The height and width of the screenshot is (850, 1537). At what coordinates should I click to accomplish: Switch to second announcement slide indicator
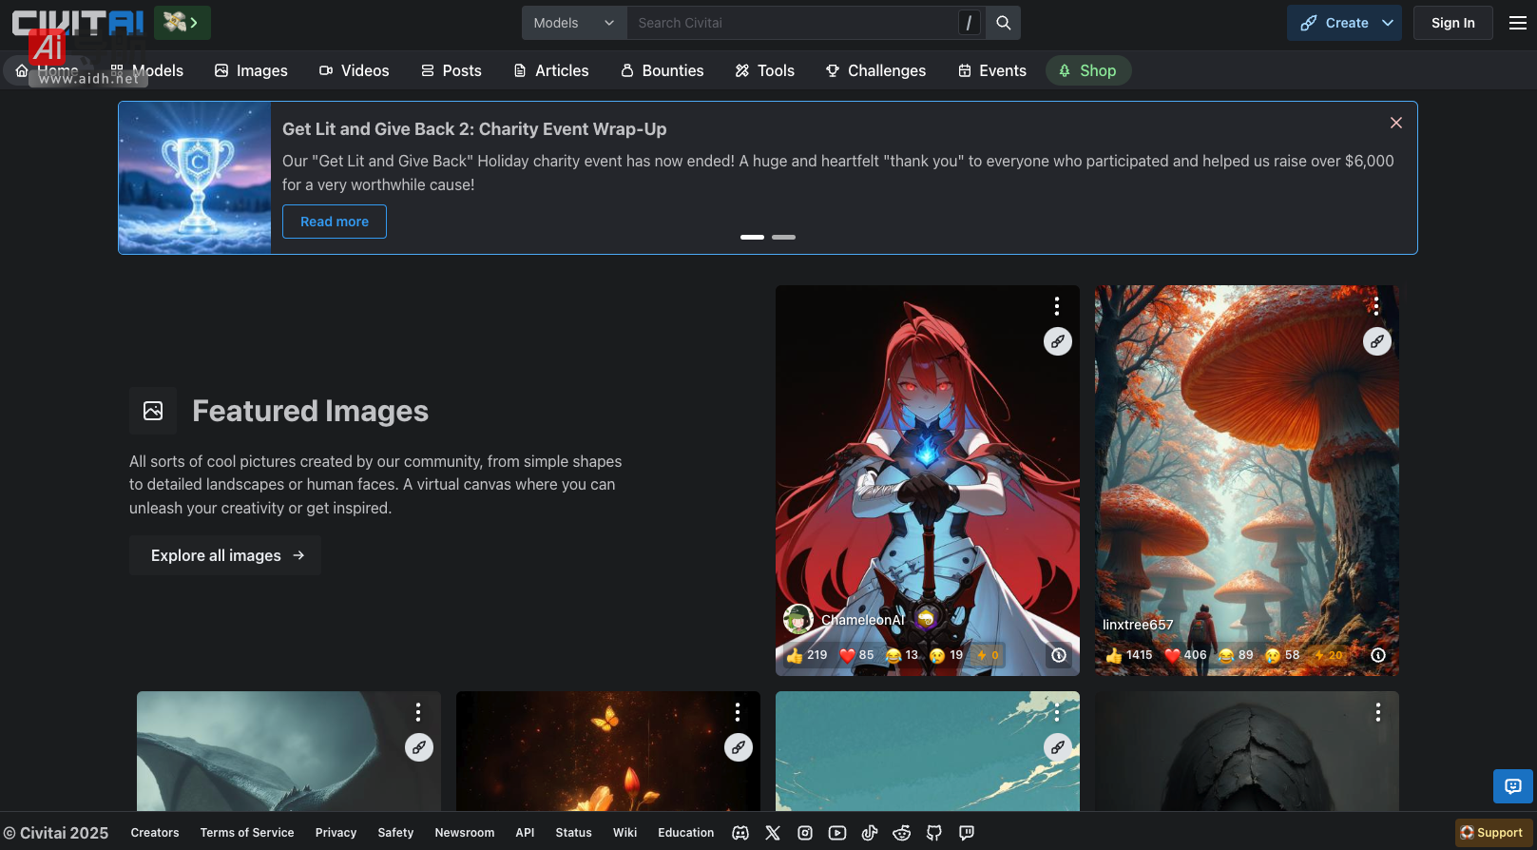tap(783, 237)
